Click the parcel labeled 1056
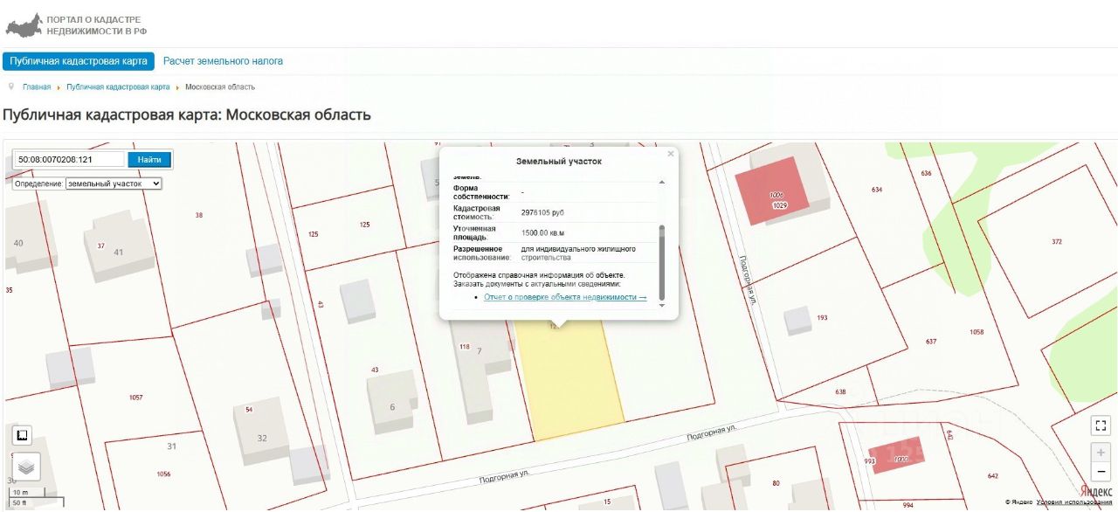 pyautogui.click(x=163, y=474)
